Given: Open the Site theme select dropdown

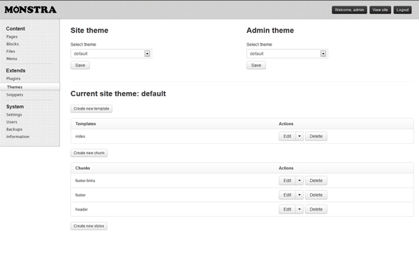Looking at the screenshot, I should pyautogui.click(x=111, y=53).
